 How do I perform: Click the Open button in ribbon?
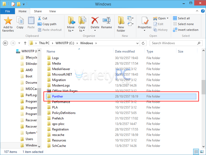[159, 18]
